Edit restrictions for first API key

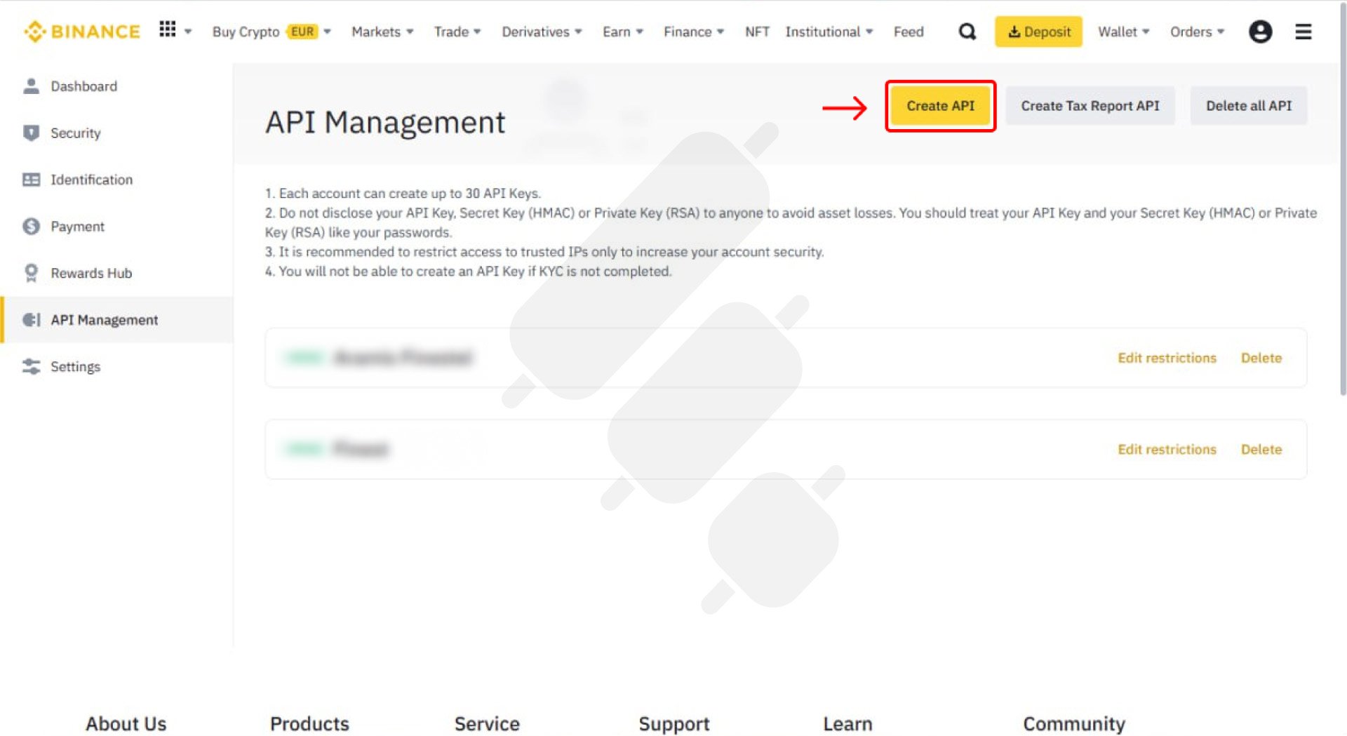point(1166,358)
